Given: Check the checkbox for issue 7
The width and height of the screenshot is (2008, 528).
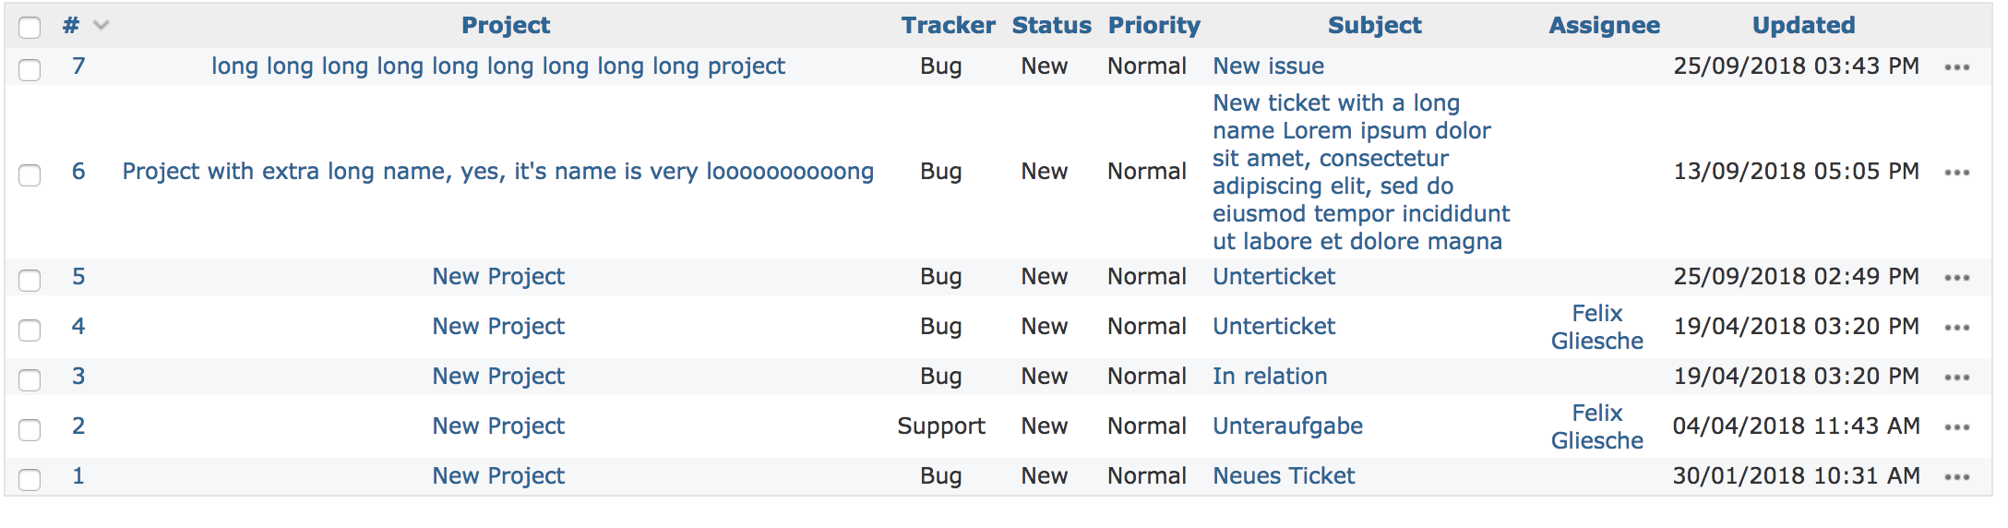Looking at the screenshot, I should (30, 69).
